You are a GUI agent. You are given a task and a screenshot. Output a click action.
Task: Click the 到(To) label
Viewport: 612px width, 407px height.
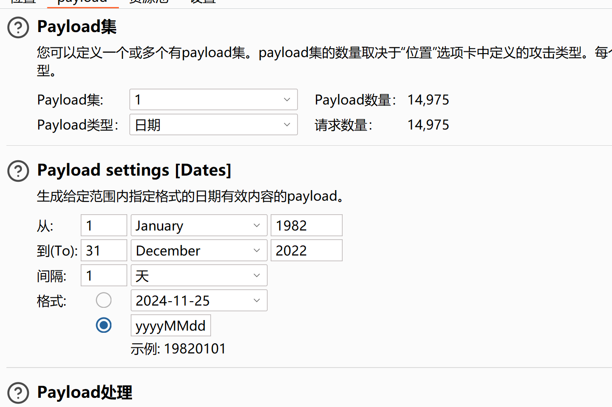(57, 251)
